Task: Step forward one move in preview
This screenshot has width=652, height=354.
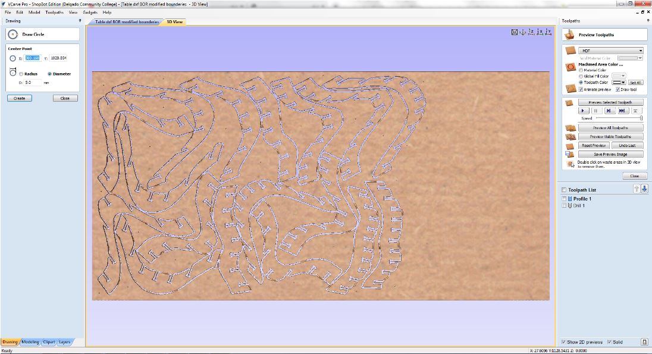Action: pos(609,111)
